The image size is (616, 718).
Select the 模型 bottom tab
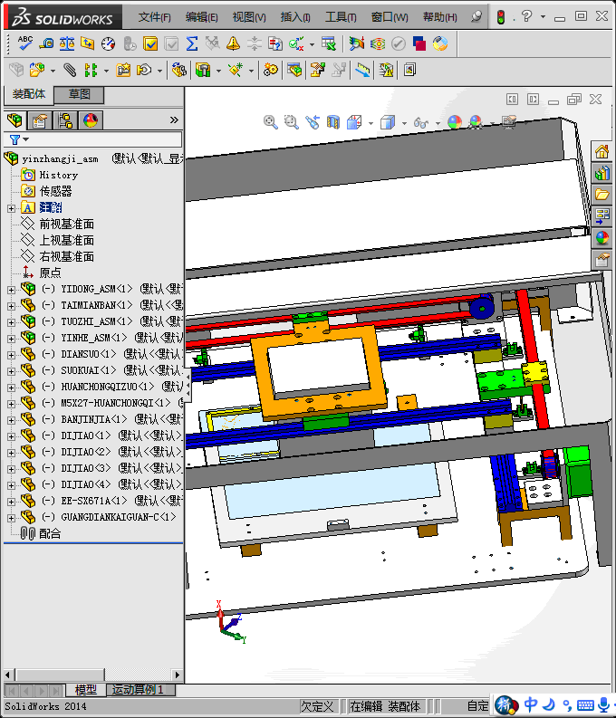click(86, 690)
